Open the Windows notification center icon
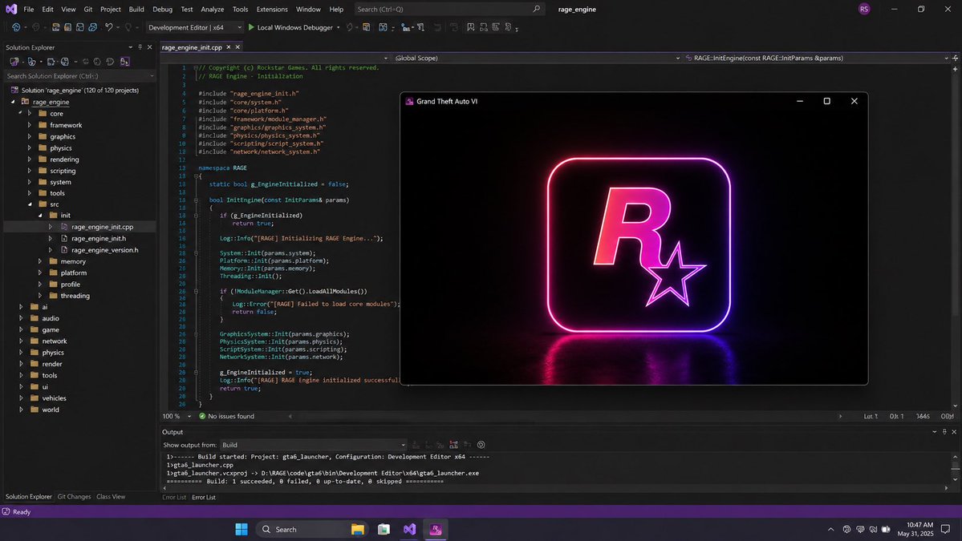Image resolution: width=962 pixels, height=541 pixels. tap(945, 529)
